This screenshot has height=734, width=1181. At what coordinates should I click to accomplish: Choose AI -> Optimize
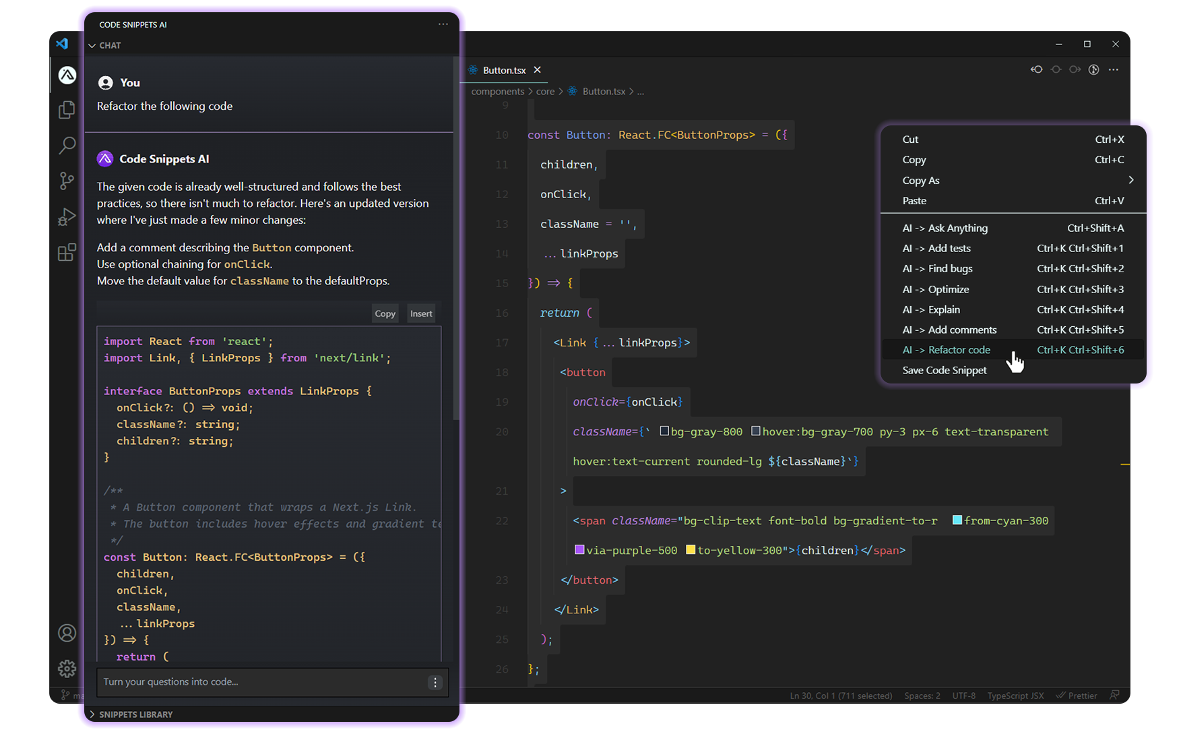tap(1013, 289)
